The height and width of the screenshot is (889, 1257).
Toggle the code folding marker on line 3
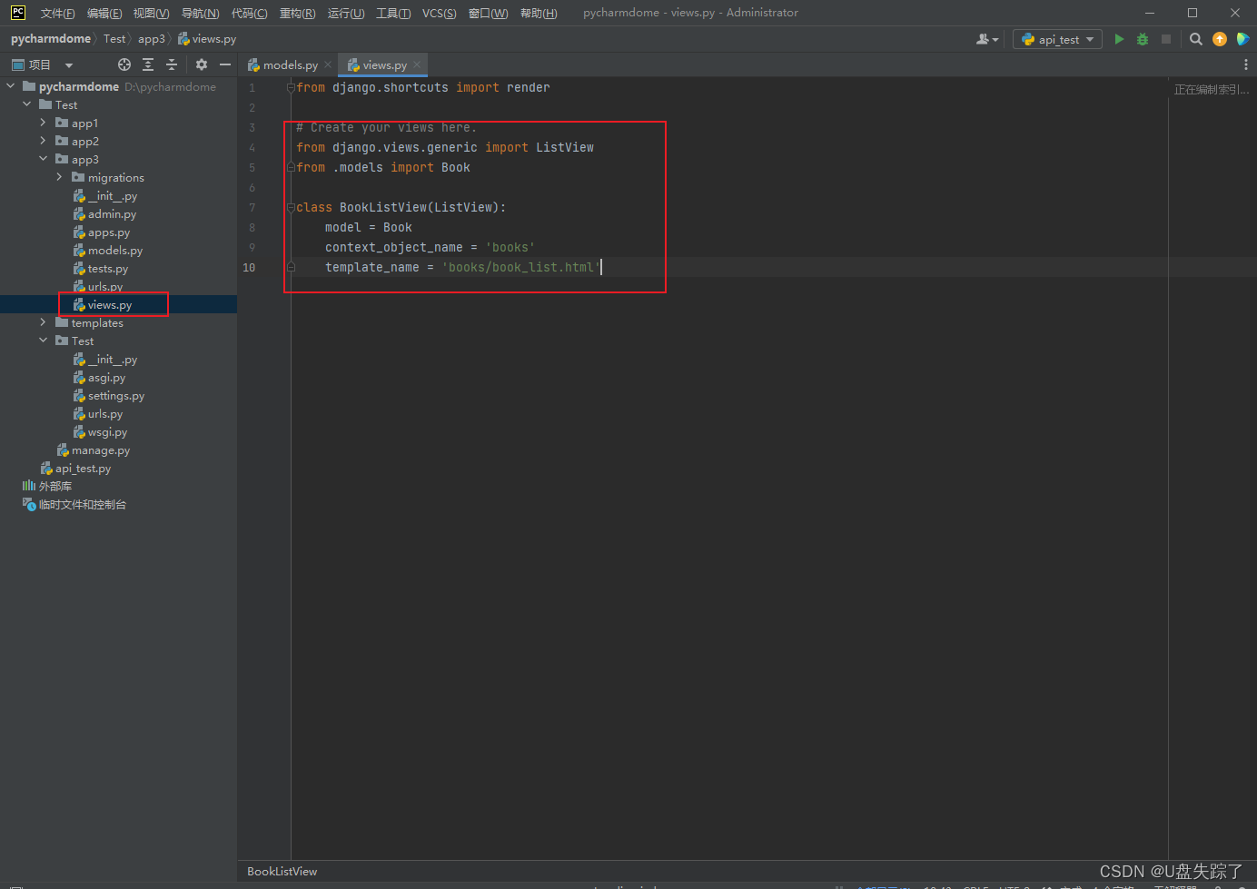pos(291,127)
